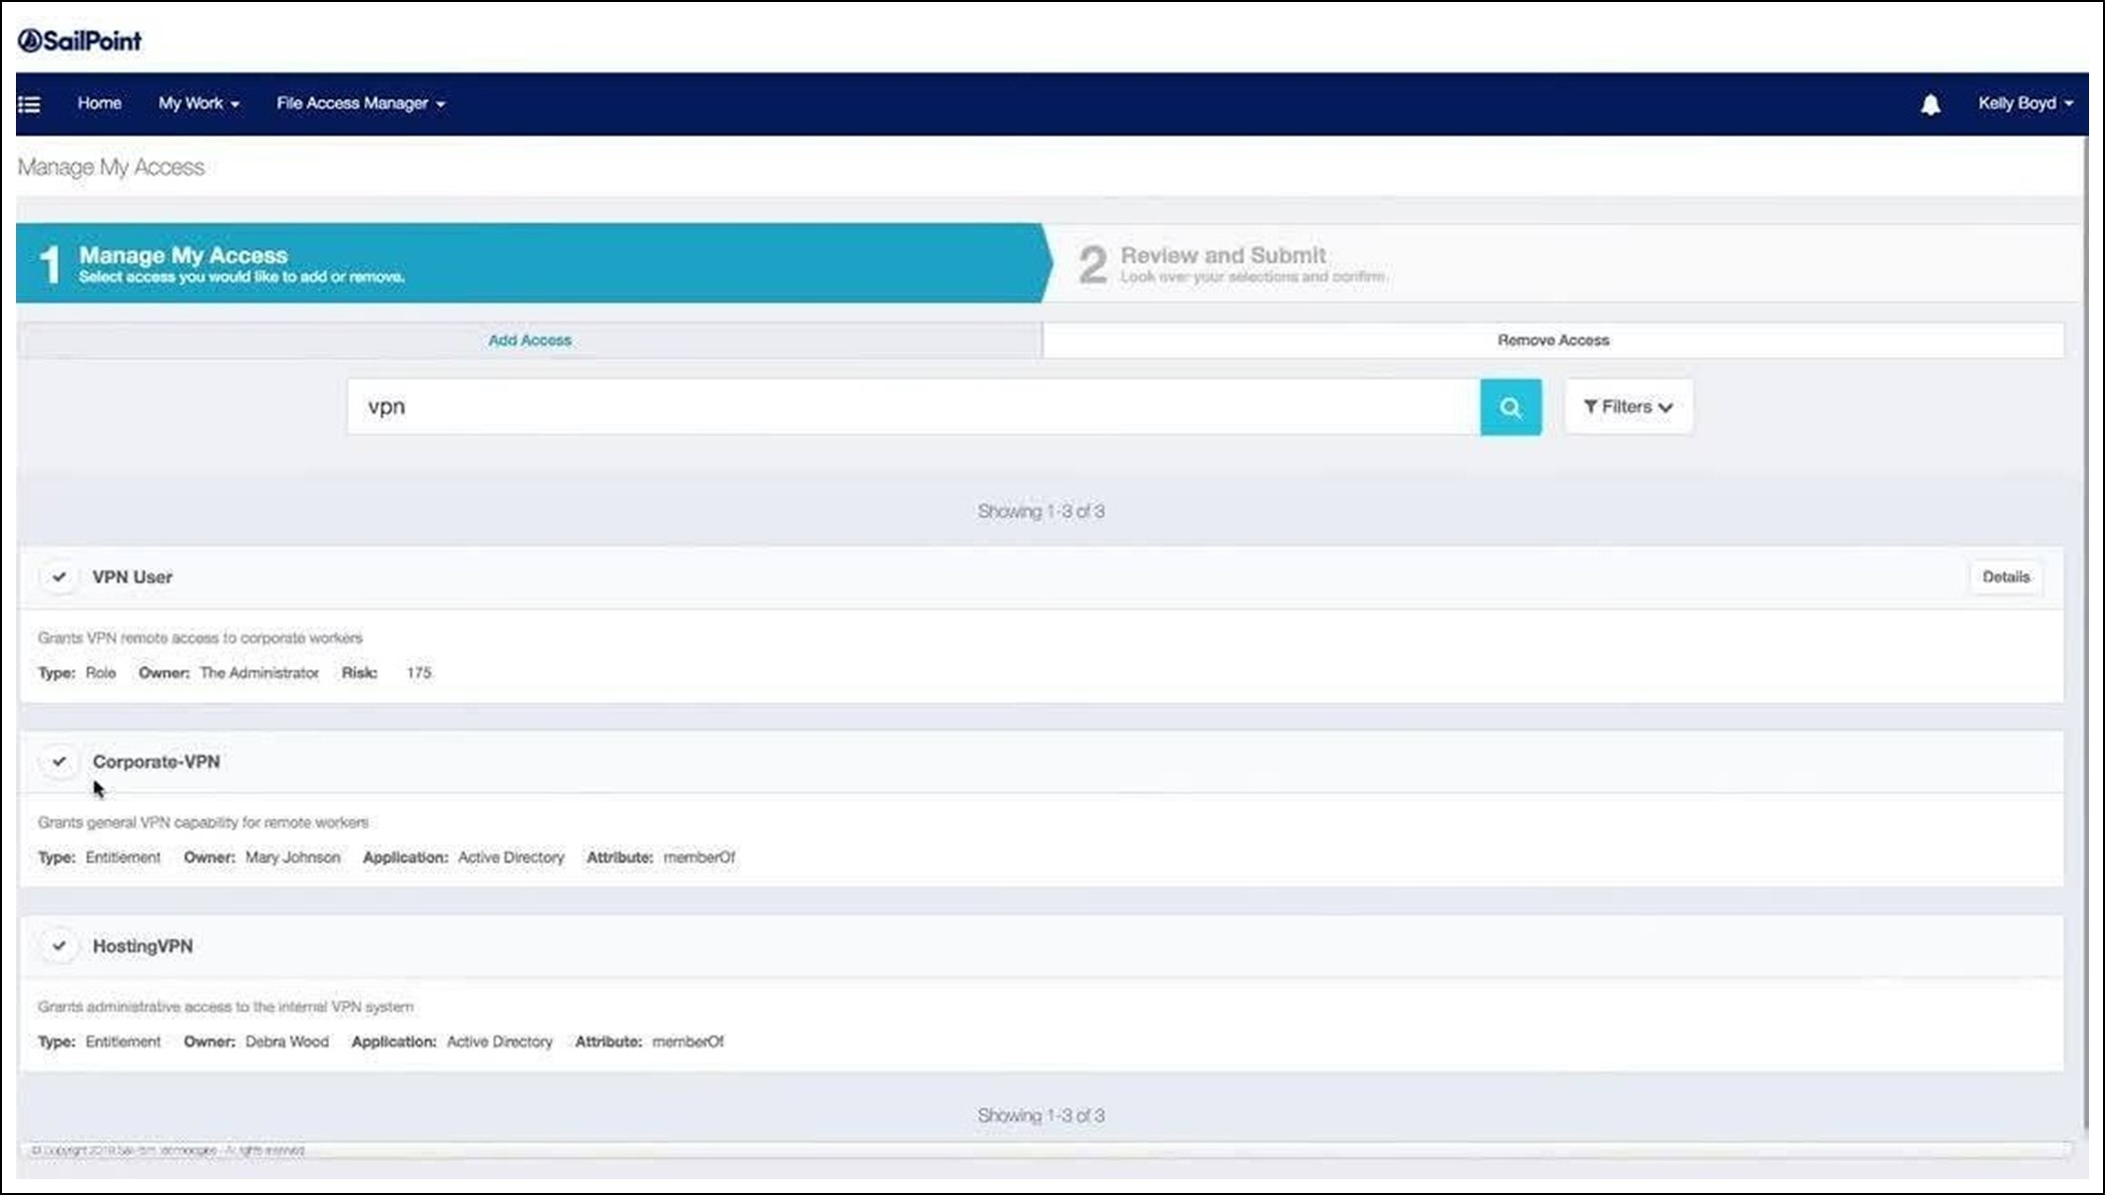Click the SailPoint logo
Screen dimensions: 2106x1195
pyautogui.click(x=80, y=41)
